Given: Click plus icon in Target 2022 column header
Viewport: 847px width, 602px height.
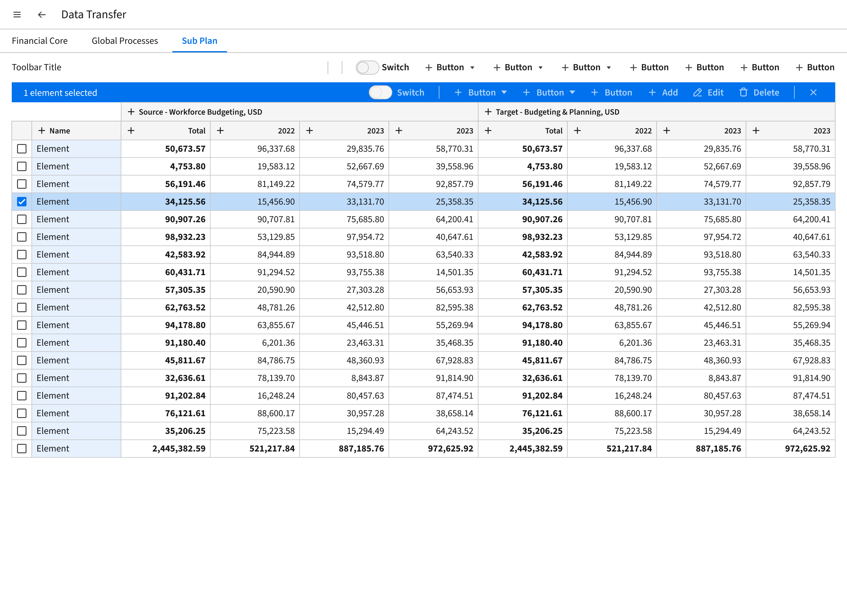Looking at the screenshot, I should tap(577, 131).
